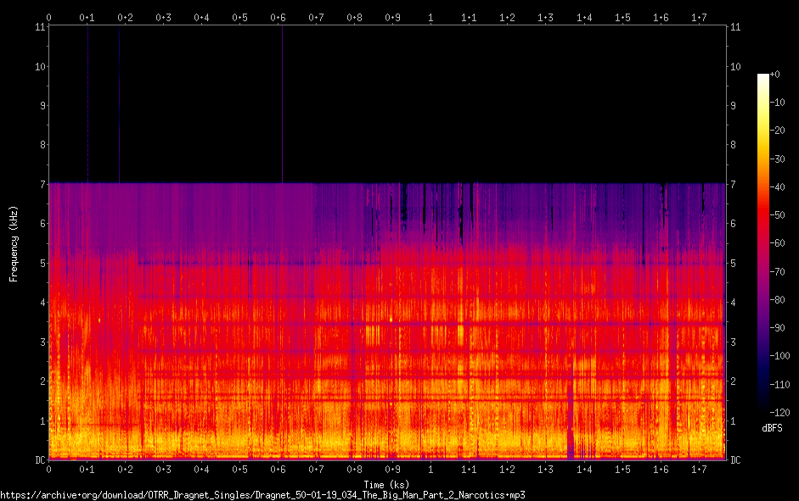Open the archive.org download URL at bottom
This screenshot has width=799, height=501.
263,495
